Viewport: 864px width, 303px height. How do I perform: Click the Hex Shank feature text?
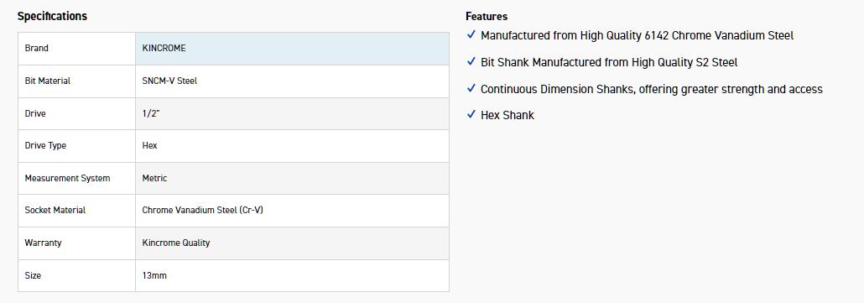pos(507,115)
